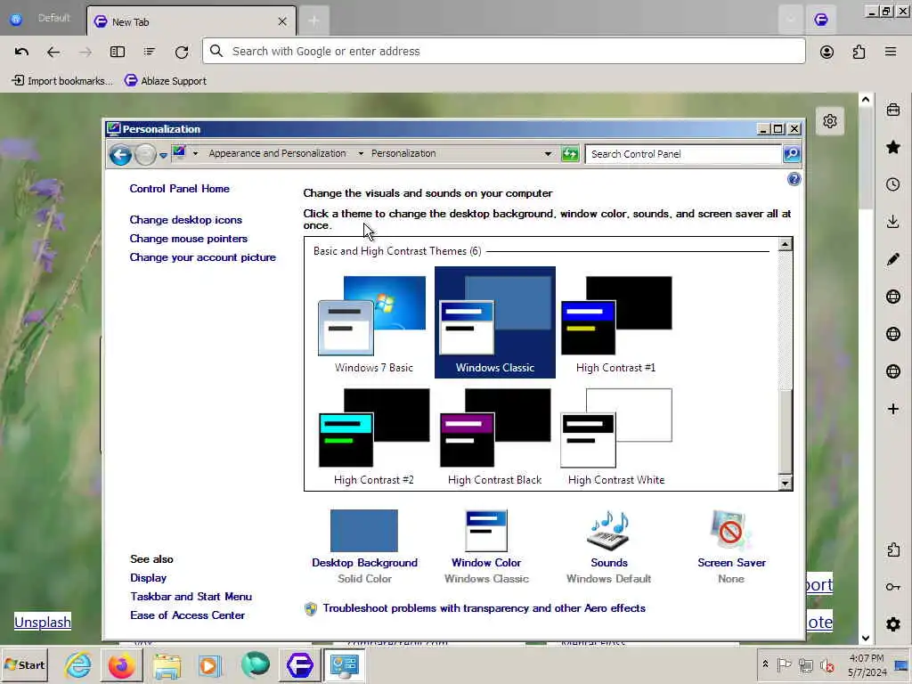Open new tab page settings gear
This screenshot has height=684, width=912.
830,121
